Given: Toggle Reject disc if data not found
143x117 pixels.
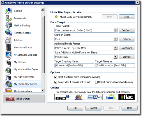Looking at the screenshot, I should click(x=56, y=82).
